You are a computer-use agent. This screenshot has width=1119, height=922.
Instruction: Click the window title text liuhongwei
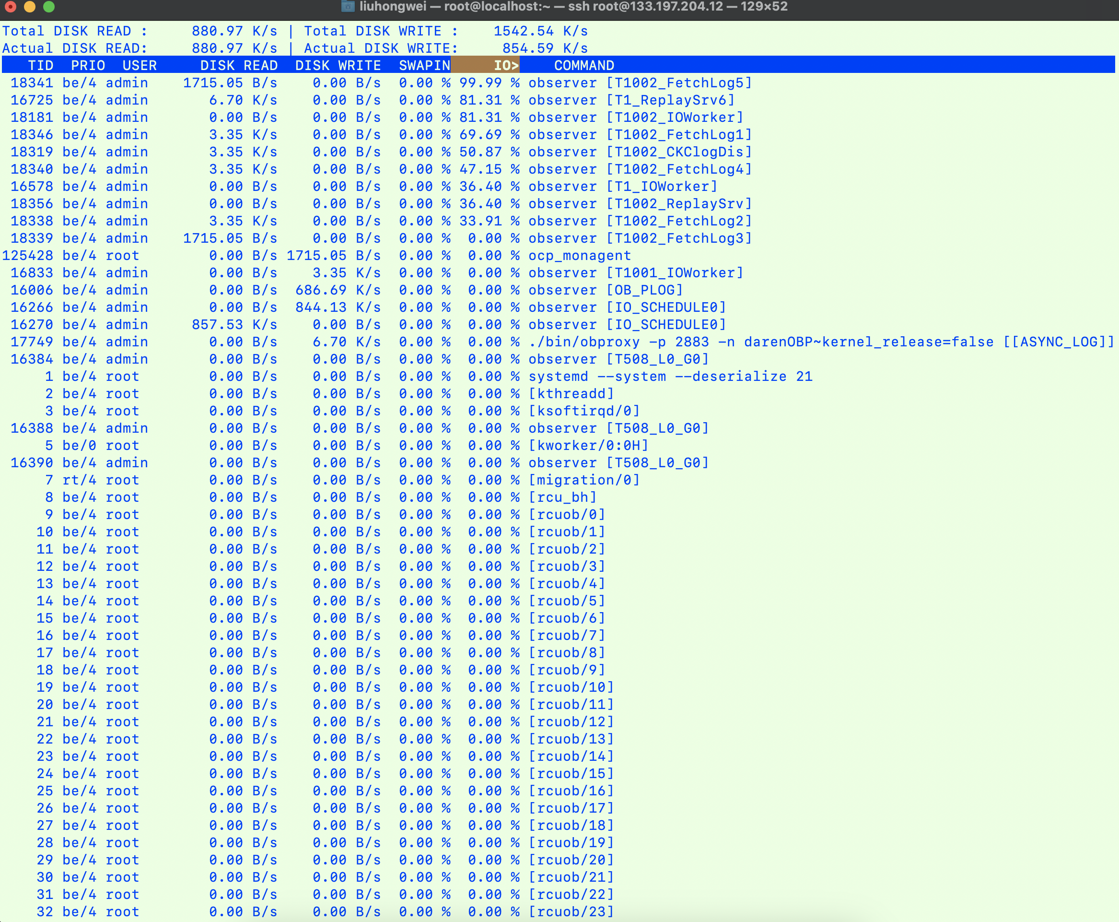[x=393, y=6]
